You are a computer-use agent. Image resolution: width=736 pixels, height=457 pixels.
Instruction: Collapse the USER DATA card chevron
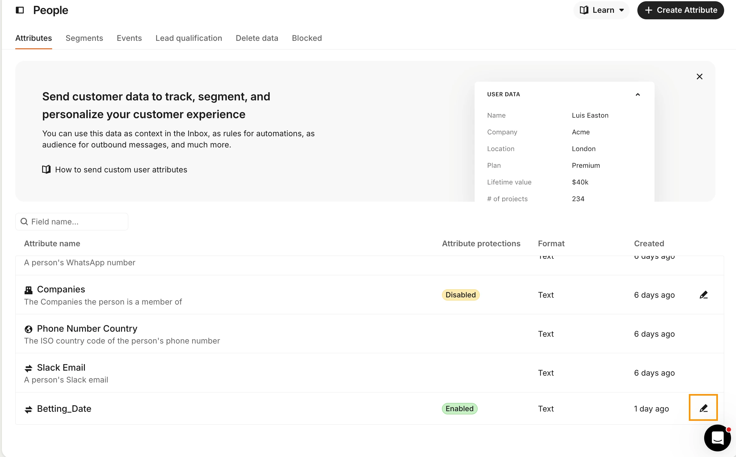tap(638, 94)
